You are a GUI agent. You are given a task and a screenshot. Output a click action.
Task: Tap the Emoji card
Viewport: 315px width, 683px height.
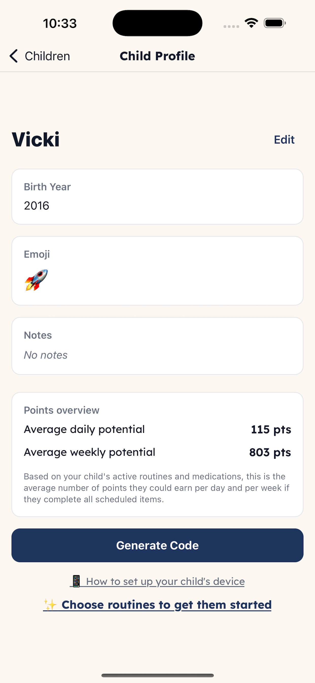157,271
